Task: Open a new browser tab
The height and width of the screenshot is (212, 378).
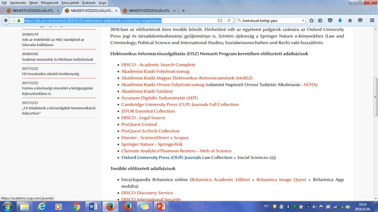Action: [183, 11]
